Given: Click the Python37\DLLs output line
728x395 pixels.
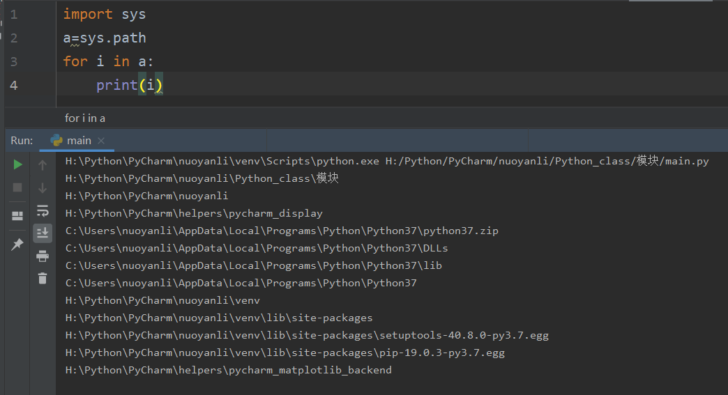Looking at the screenshot, I should tap(257, 248).
